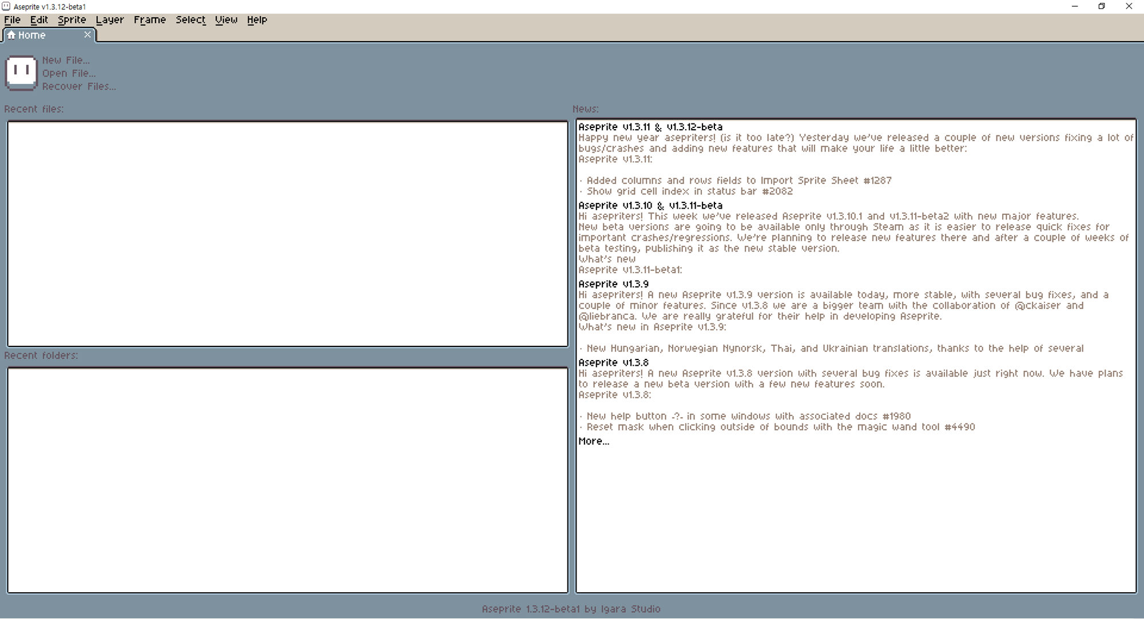Click the More... link in news
This screenshot has width=1144, height=619.
(x=594, y=441)
